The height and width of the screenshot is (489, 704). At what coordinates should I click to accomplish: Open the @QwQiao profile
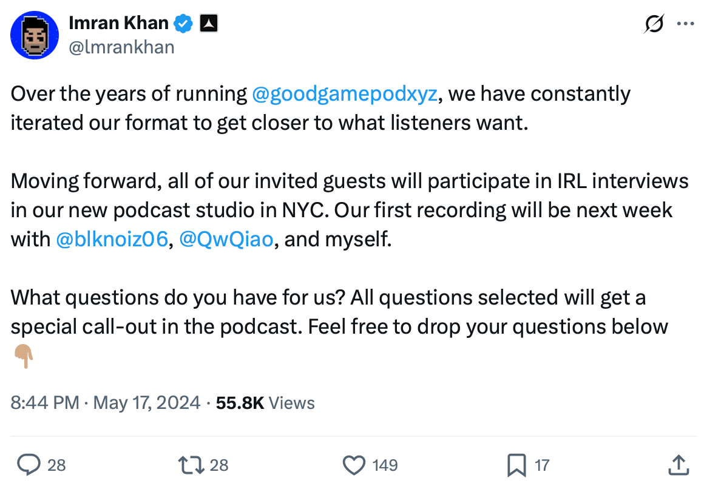(226, 239)
